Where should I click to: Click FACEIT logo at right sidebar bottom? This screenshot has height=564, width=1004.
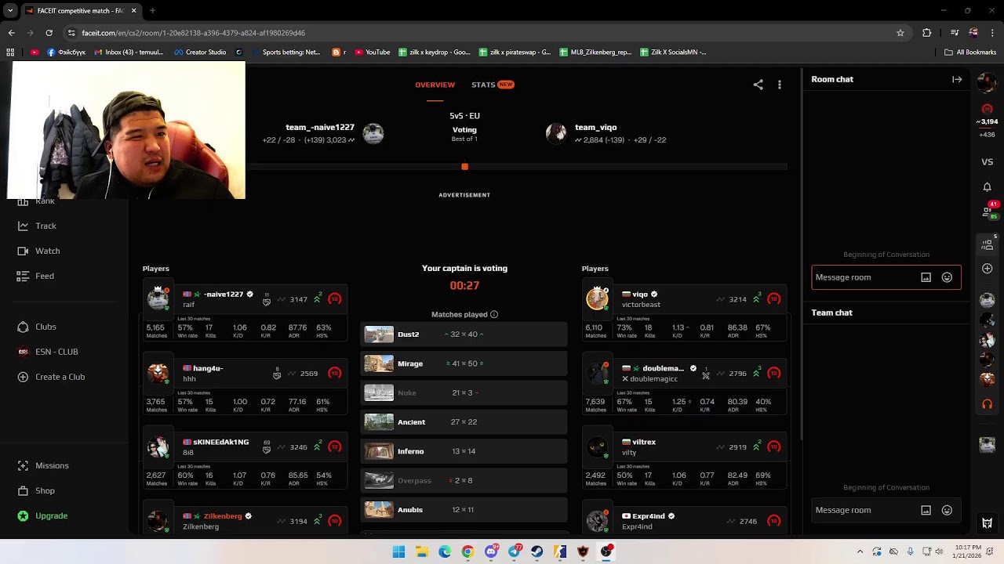(x=988, y=523)
